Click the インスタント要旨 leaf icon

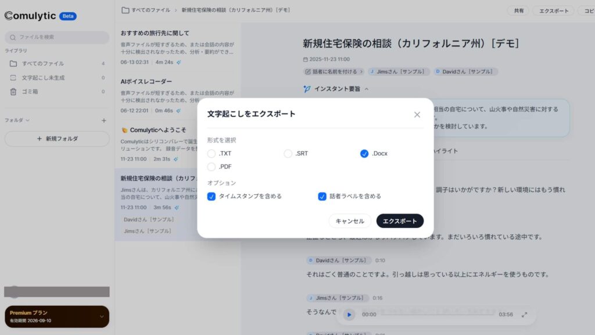[307, 89]
